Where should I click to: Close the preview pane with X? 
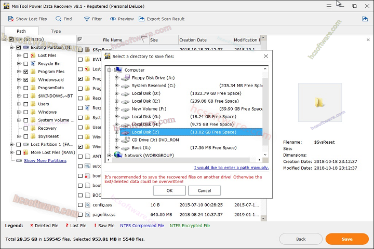click(368, 40)
